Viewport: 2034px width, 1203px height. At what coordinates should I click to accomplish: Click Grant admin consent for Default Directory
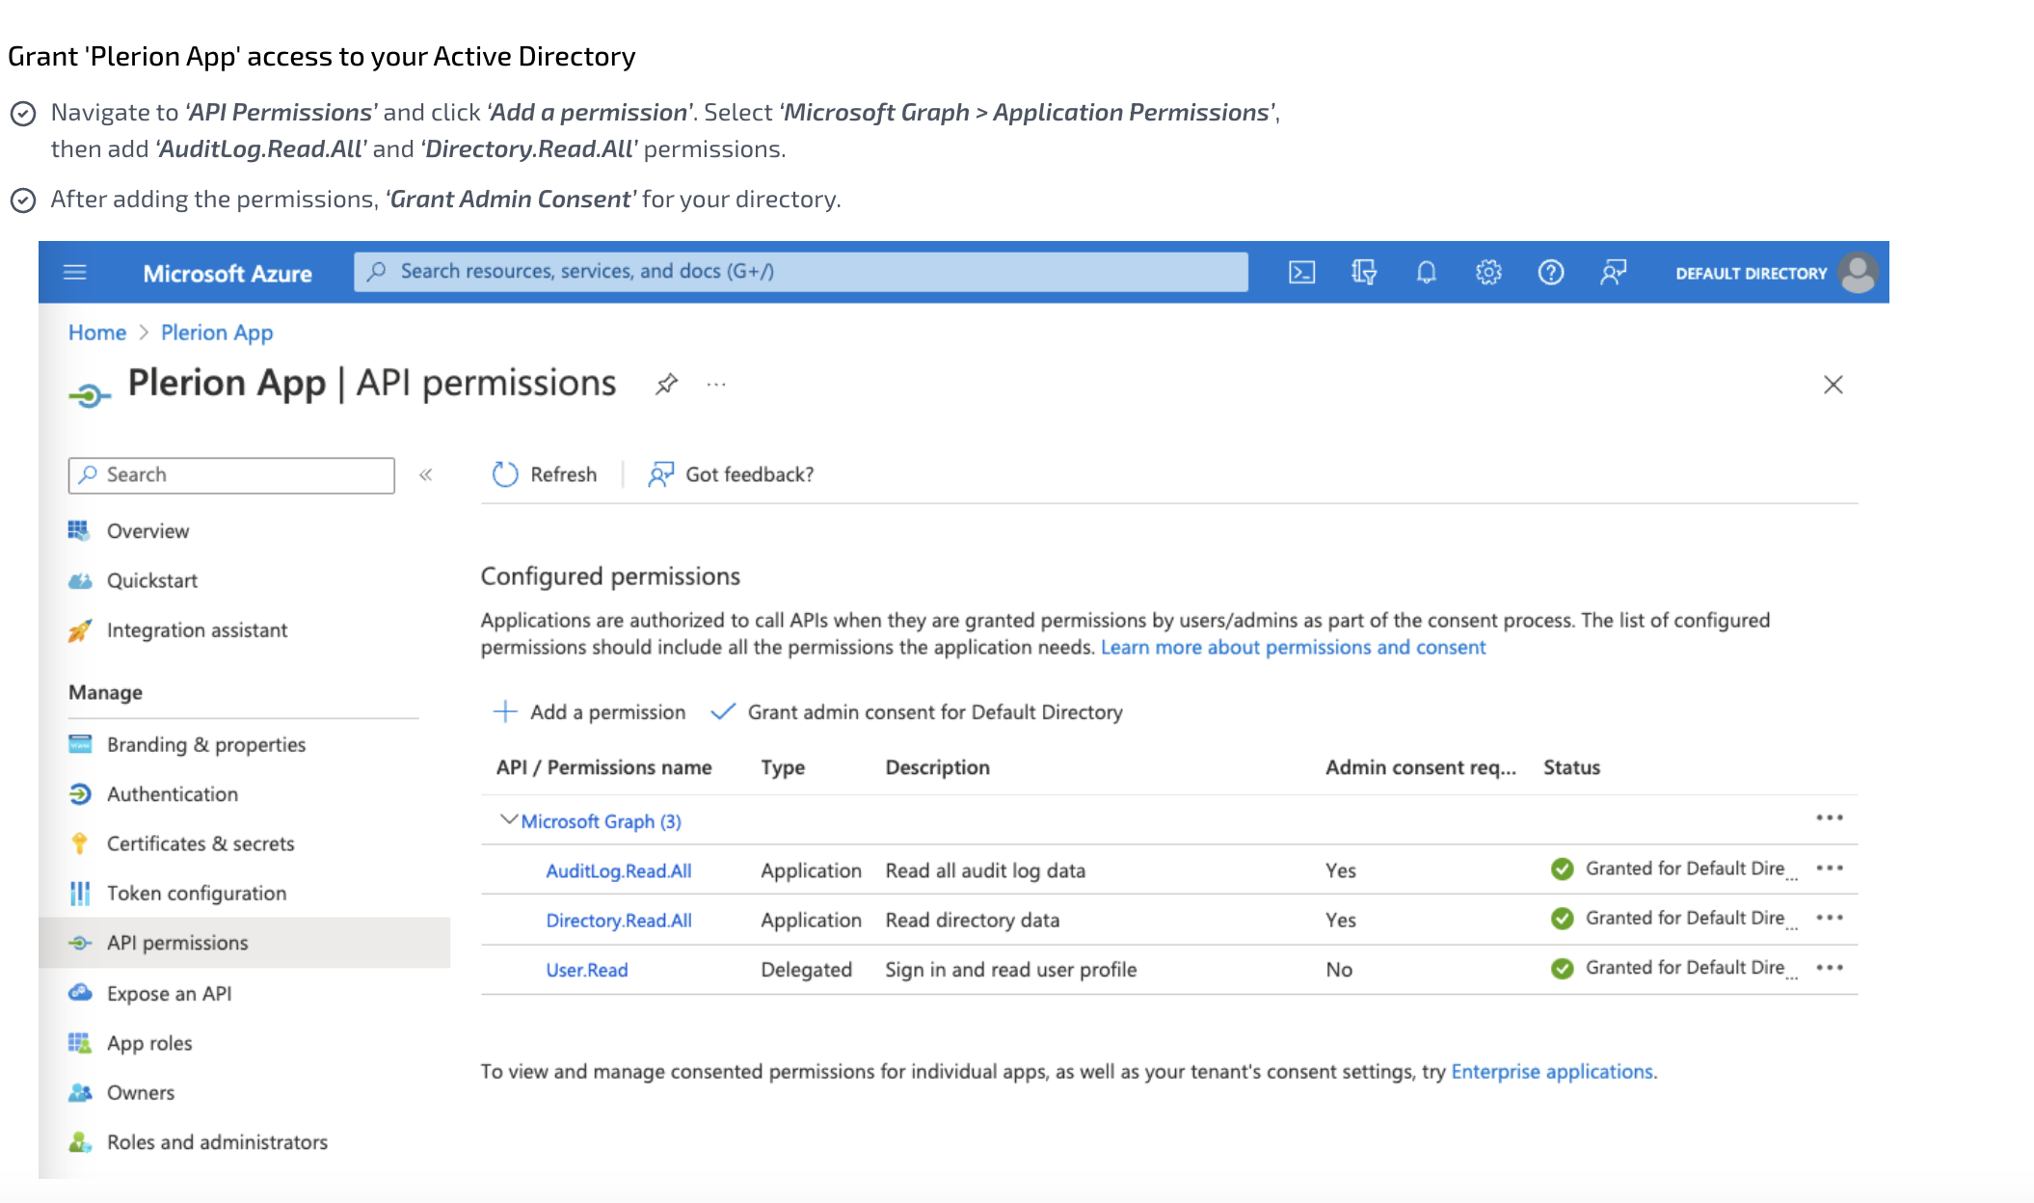click(917, 712)
